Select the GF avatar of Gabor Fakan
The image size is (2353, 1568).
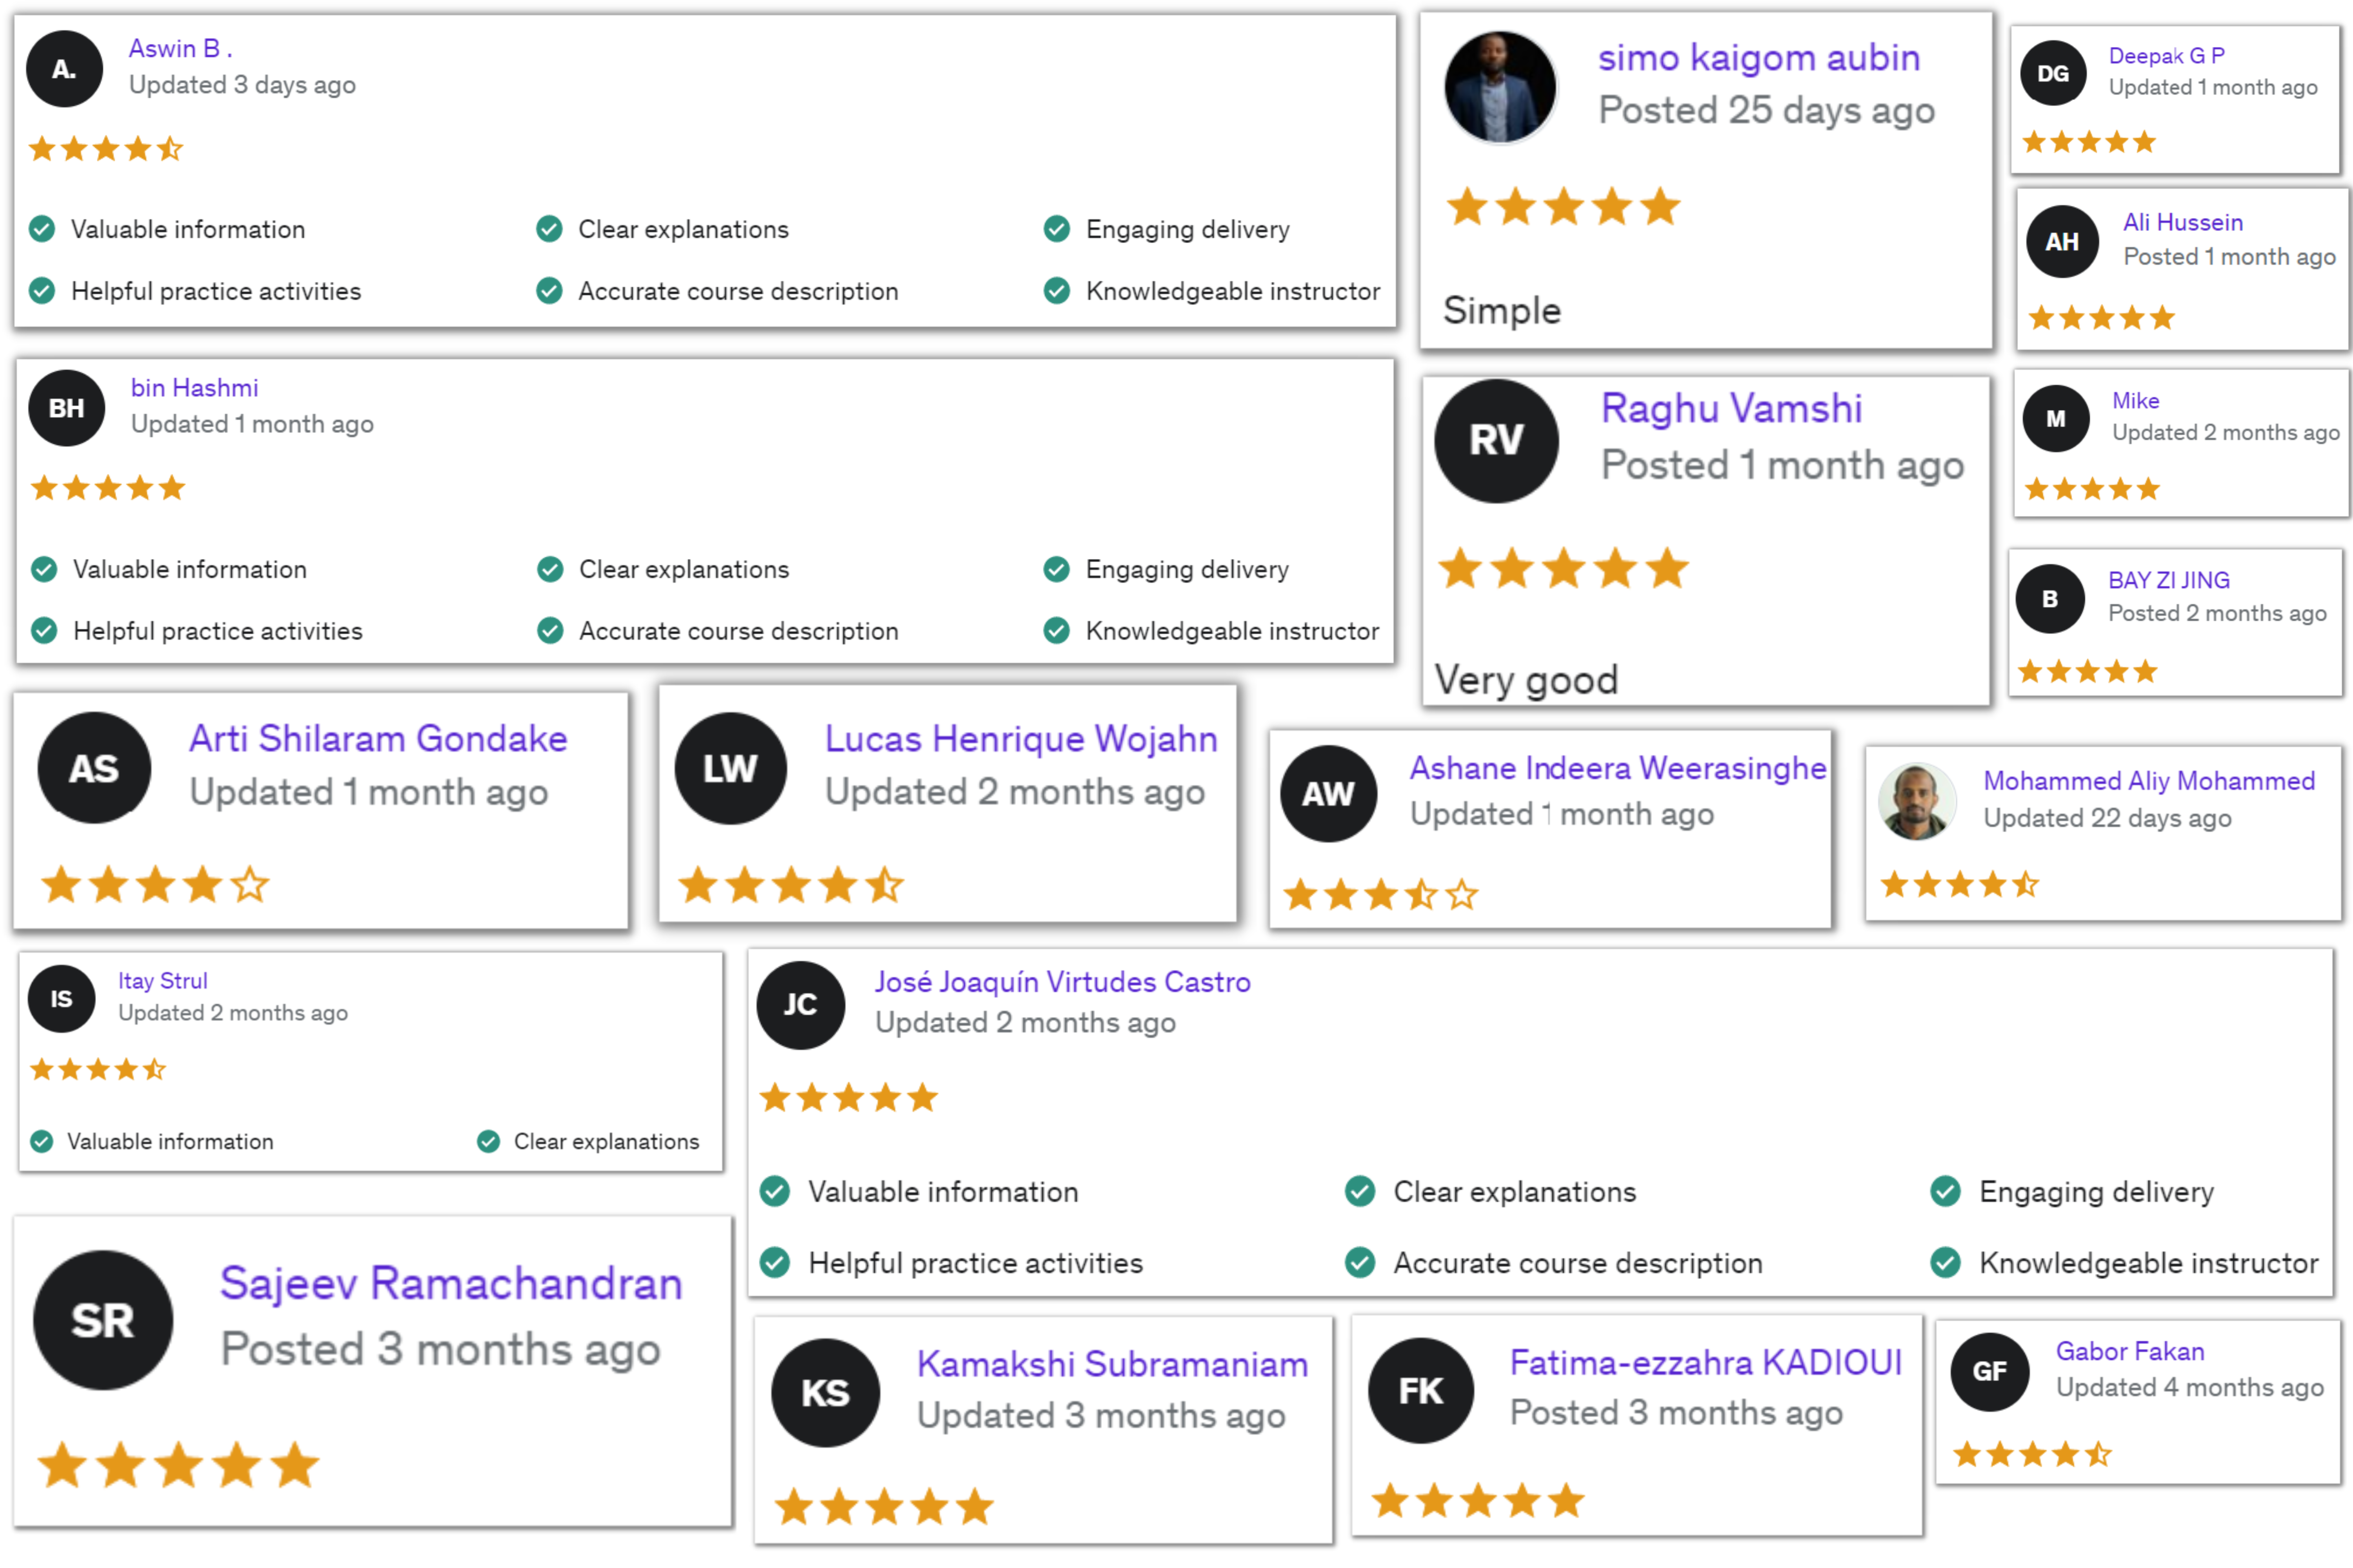click(x=1990, y=1371)
